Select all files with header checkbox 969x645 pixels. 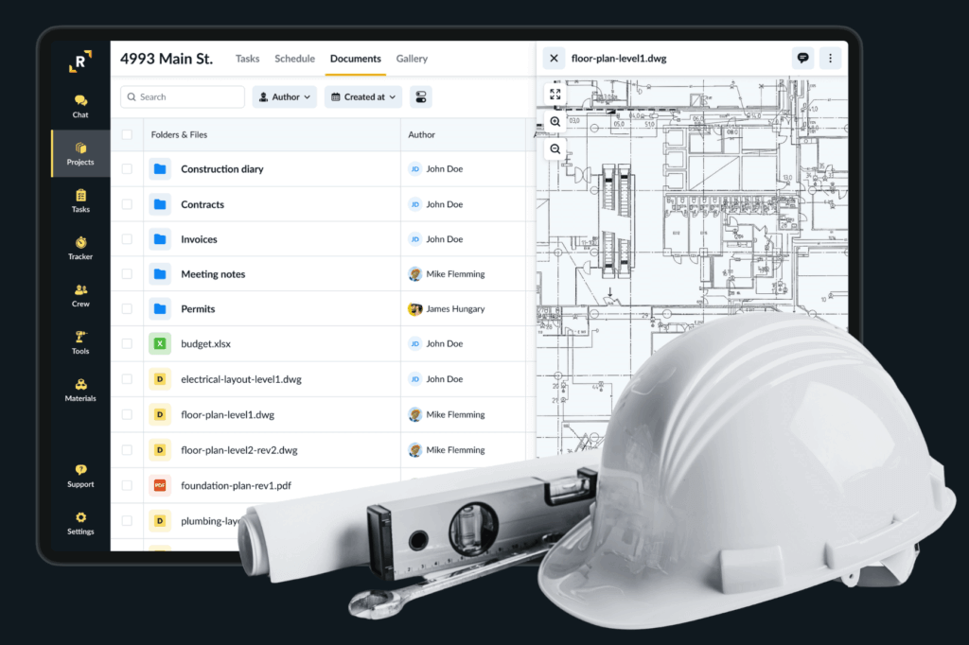pyautogui.click(x=127, y=134)
